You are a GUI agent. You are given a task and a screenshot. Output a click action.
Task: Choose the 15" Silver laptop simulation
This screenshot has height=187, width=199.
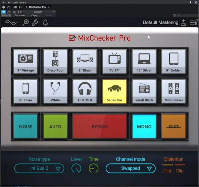click(144, 62)
